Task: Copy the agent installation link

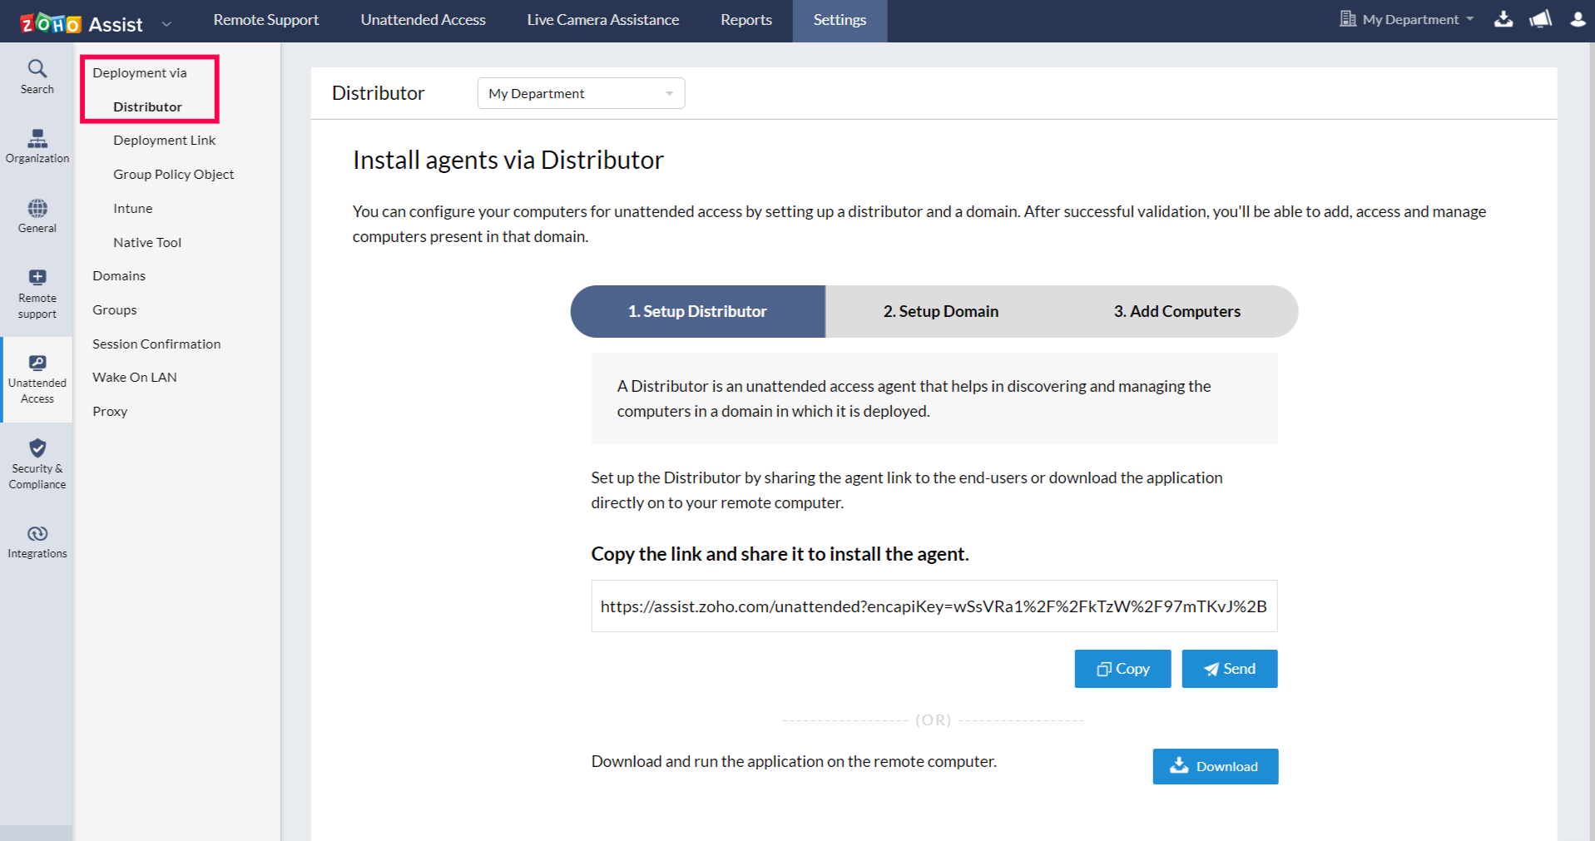Action: [1122, 668]
